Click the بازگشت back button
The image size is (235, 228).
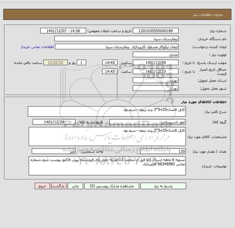click(x=59, y=186)
